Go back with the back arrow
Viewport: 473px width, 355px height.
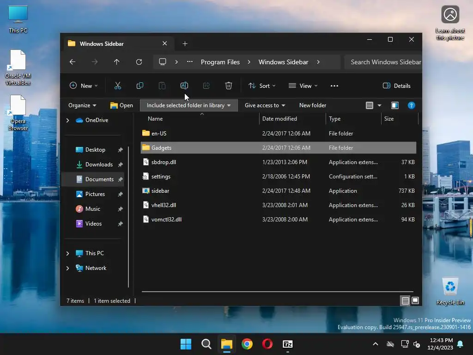(73, 62)
